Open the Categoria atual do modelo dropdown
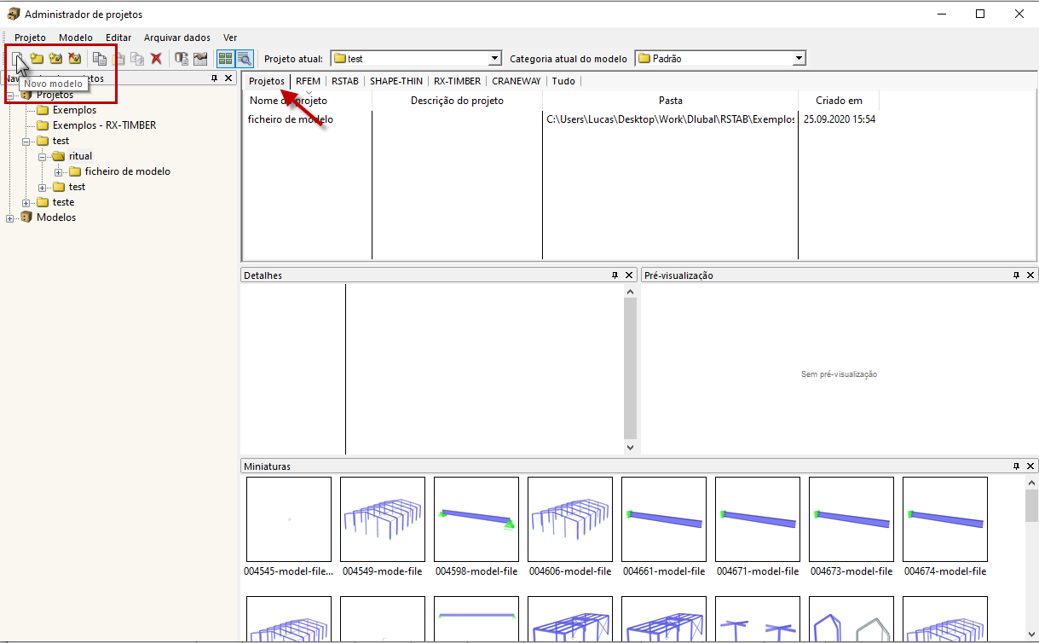 pyautogui.click(x=799, y=59)
